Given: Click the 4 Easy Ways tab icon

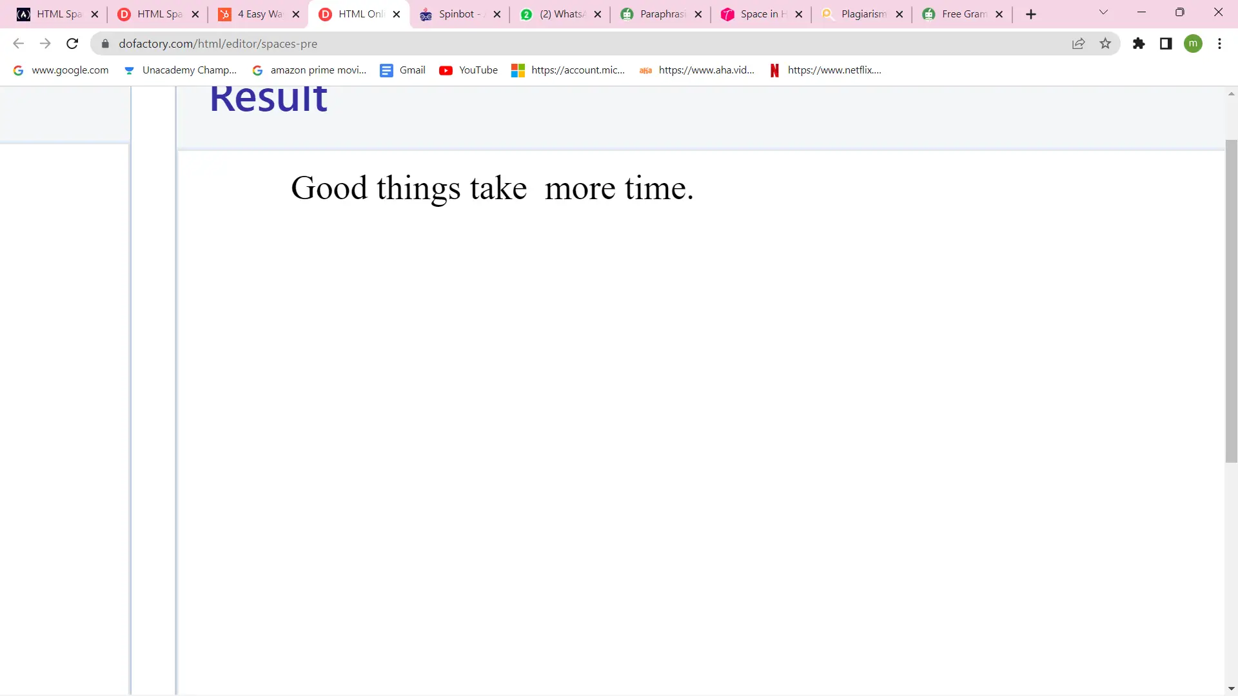Looking at the screenshot, I should (224, 14).
